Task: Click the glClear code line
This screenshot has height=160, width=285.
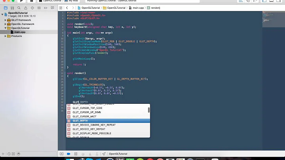Action: click(x=110, y=79)
